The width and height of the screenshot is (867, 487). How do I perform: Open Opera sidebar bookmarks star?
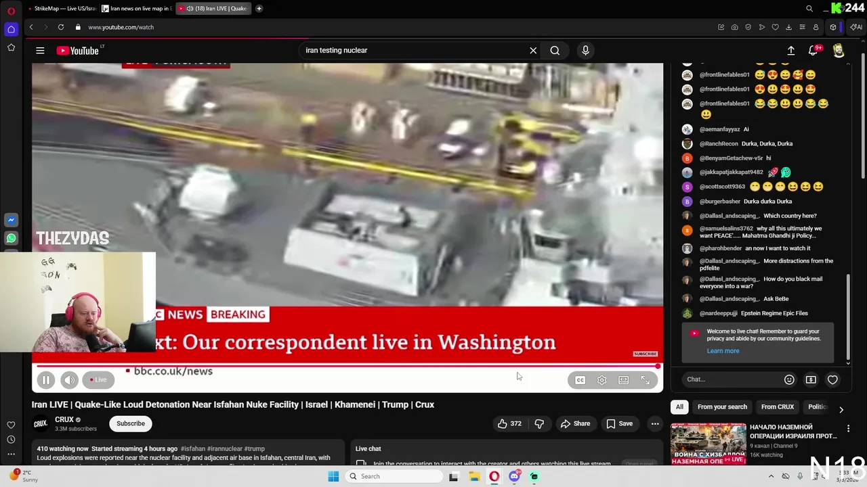click(11, 48)
